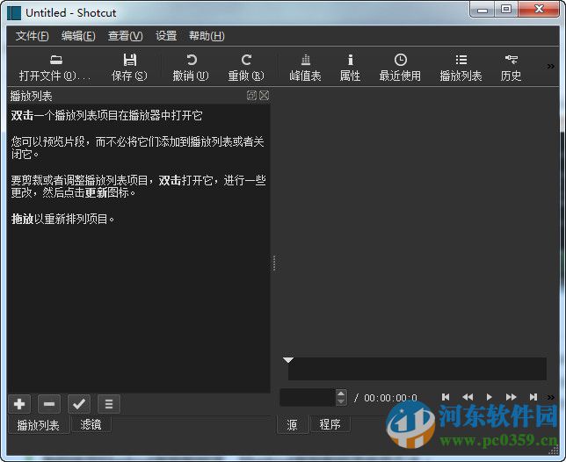Screen dimensions: 566x462
Task: Skip to the start of clip
Action: tap(446, 397)
